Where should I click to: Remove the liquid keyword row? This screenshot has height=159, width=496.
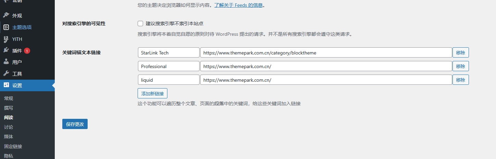click(460, 80)
